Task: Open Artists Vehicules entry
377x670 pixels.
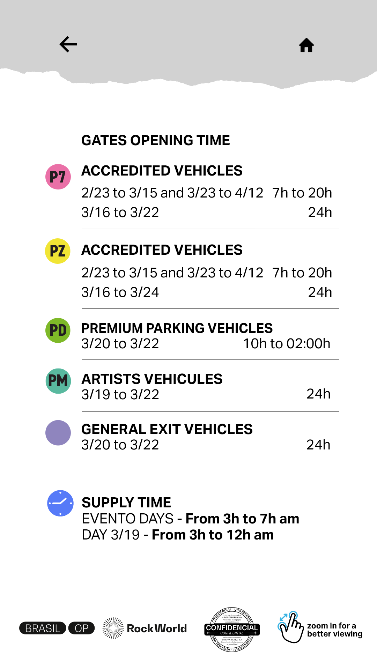Action: [206, 387]
